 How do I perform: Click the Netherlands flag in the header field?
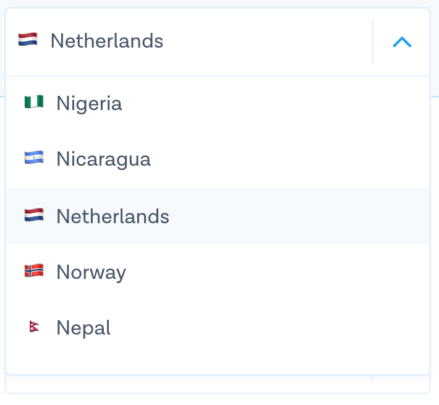pyautogui.click(x=28, y=40)
